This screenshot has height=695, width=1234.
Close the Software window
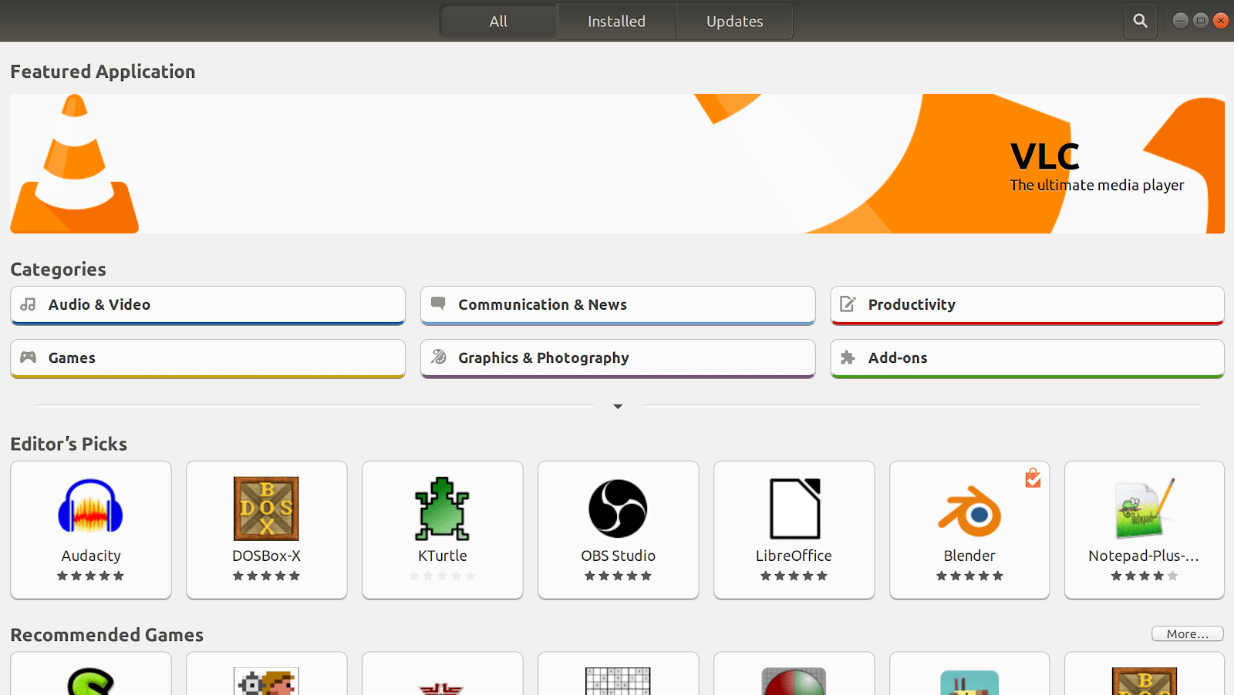coord(1220,21)
